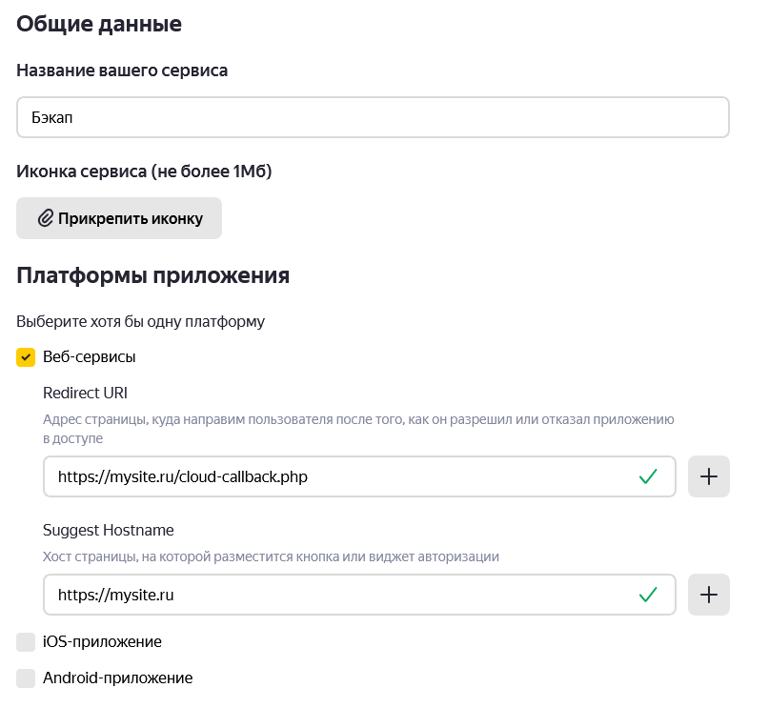Image resolution: width=769 pixels, height=708 pixels.
Task: Focus the service name field containing Бэкап
Action: coord(372,117)
